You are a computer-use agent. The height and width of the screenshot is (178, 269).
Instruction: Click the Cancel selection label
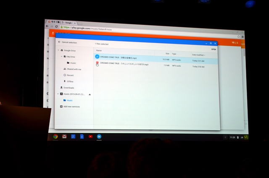[x=69, y=42]
